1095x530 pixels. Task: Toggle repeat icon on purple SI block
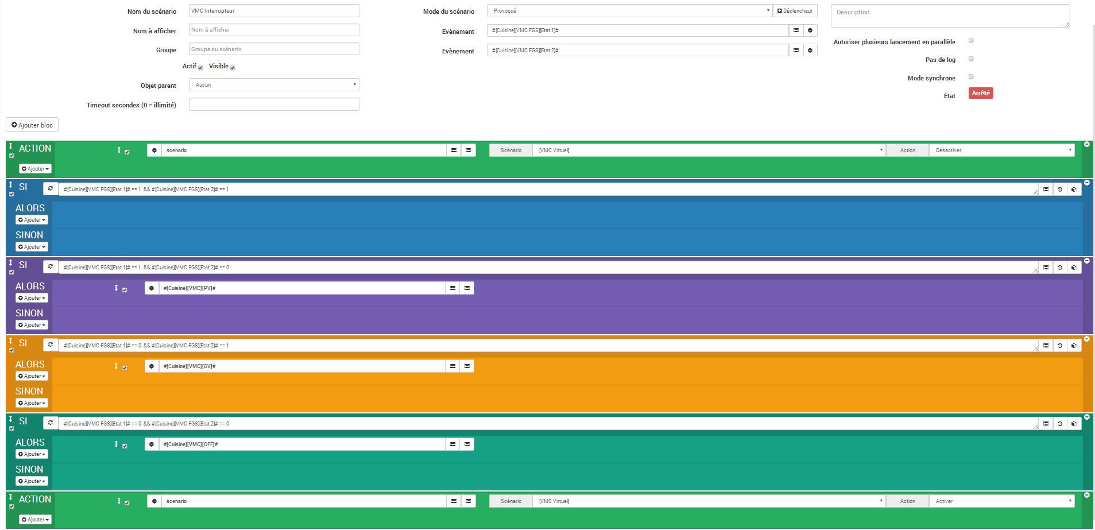(51, 266)
